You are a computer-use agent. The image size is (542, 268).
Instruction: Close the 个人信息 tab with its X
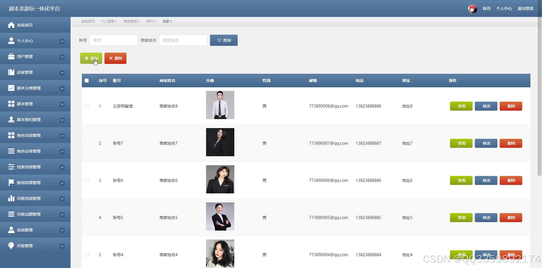[x=116, y=21]
